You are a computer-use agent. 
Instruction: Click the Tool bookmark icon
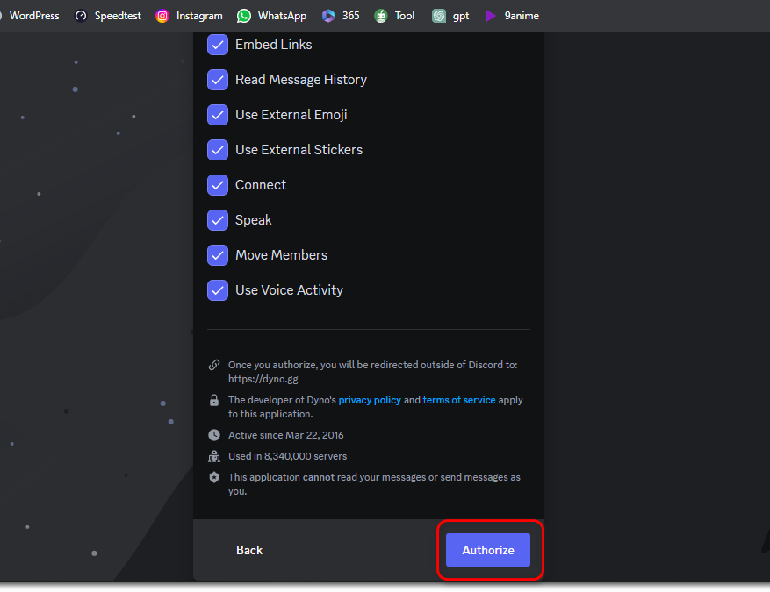click(x=381, y=16)
